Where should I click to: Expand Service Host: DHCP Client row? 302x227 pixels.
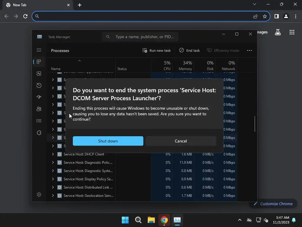point(53,154)
